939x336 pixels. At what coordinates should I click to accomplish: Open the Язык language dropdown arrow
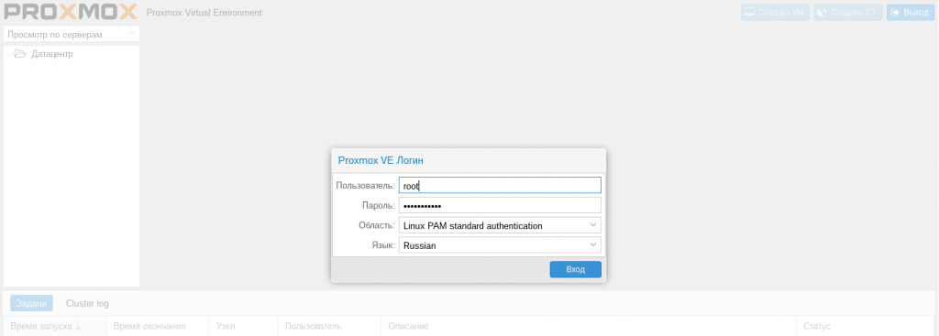pyautogui.click(x=593, y=245)
